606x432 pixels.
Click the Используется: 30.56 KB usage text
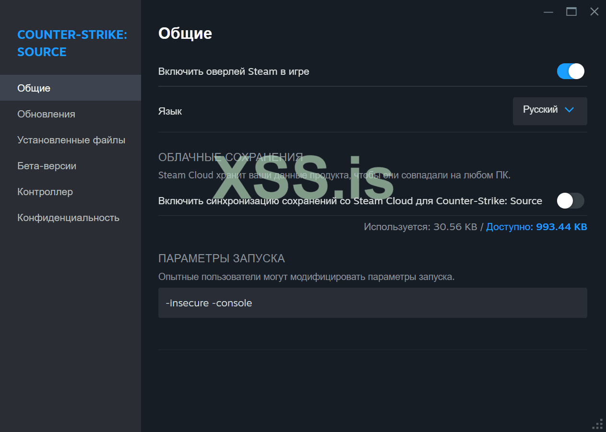[x=420, y=227]
